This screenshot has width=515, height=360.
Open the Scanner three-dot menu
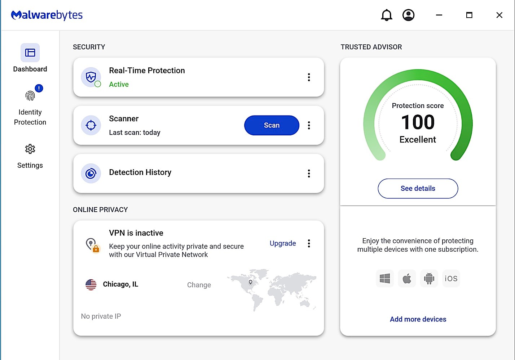click(309, 125)
